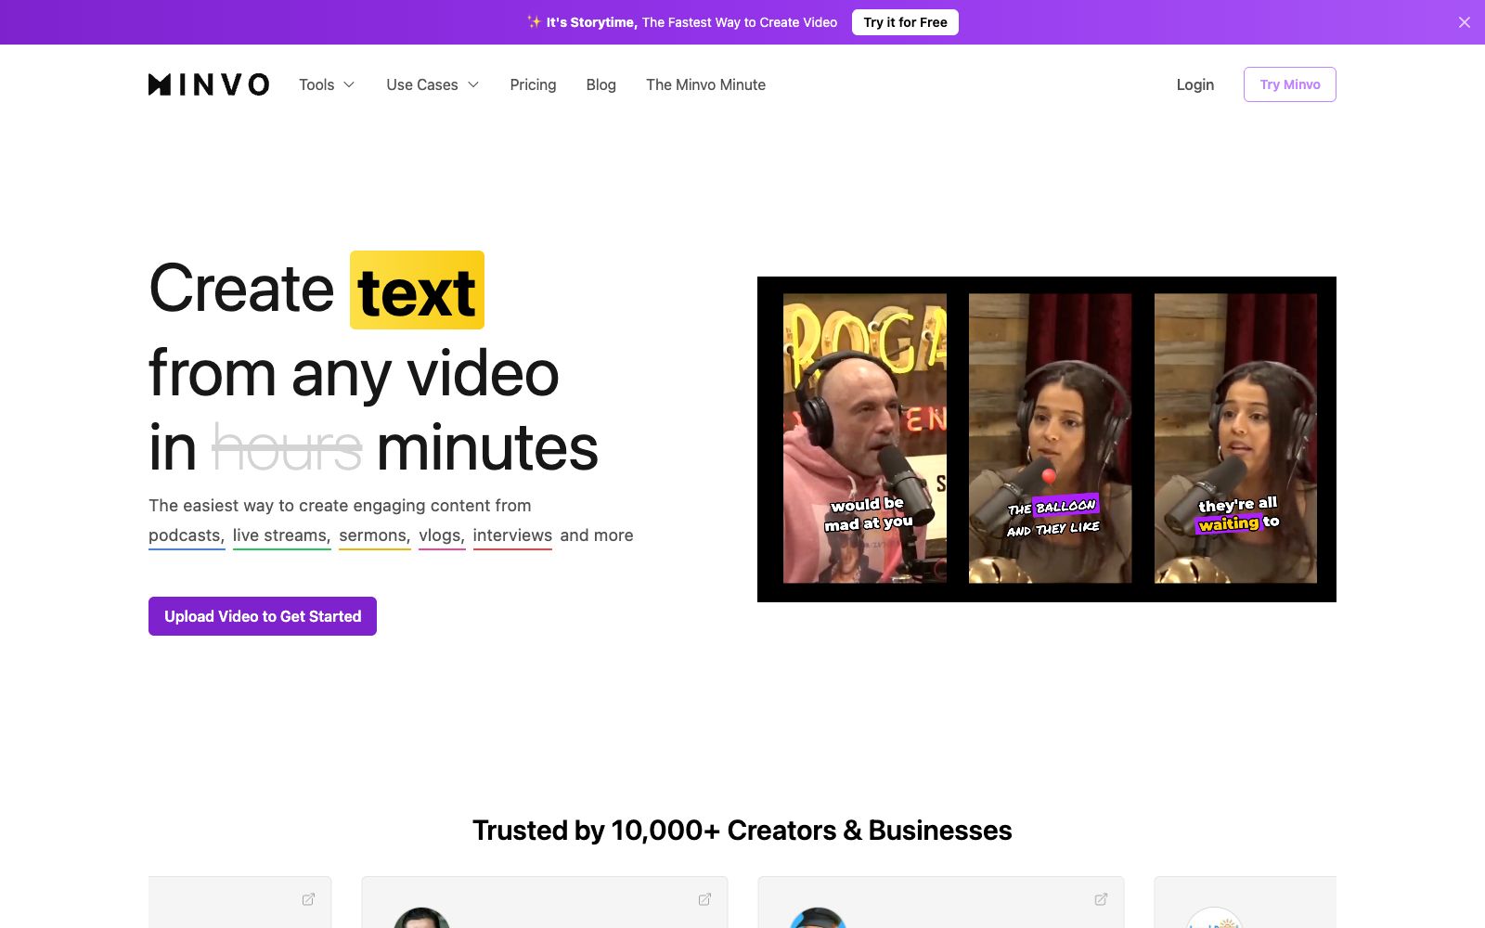
Task: Select the podcasts underlined word
Action: 187,536
